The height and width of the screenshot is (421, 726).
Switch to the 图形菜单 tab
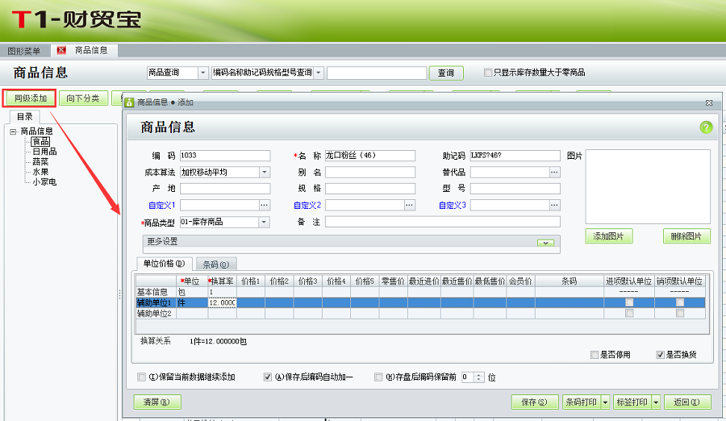24,51
